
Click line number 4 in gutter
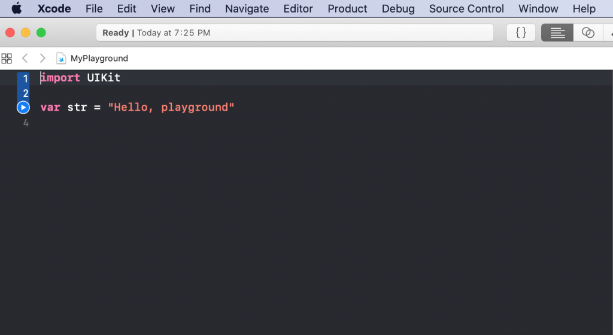coord(26,123)
